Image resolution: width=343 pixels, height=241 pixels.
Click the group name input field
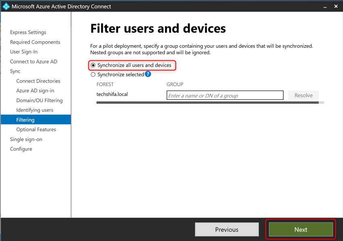coord(225,95)
